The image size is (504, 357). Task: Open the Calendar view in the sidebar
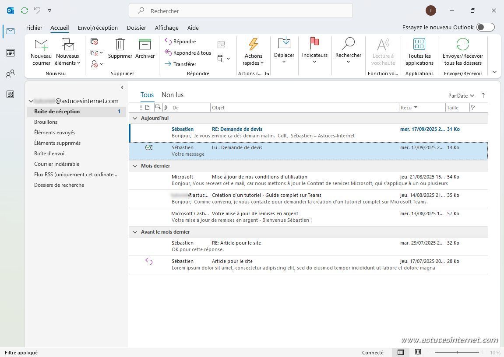[11, 52]
